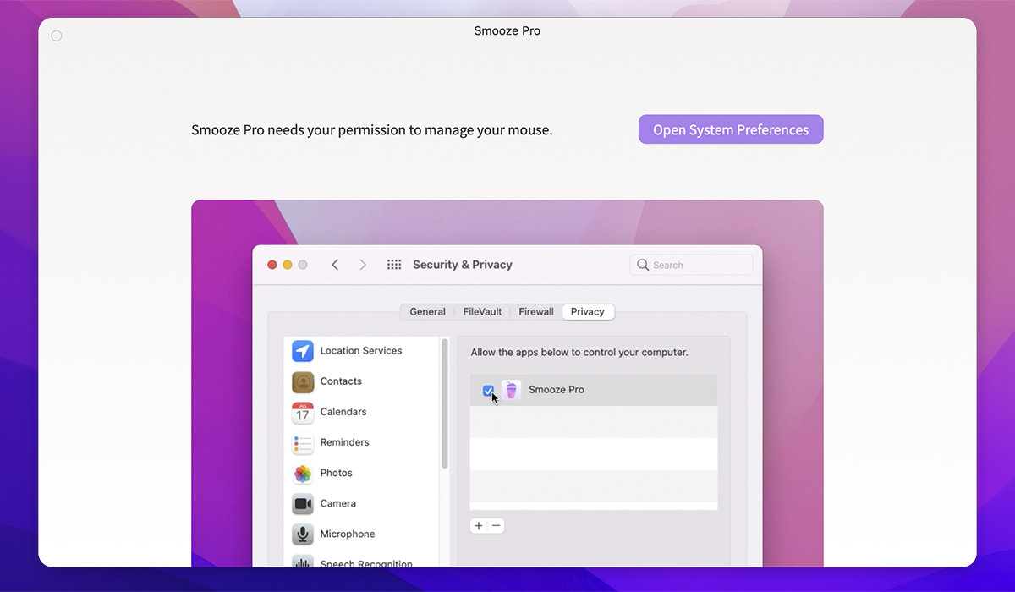Screen dimensions: 1015x592
Task: Uncheck the Smooze Pro permission checkbox
Action: pyautogui.click(x=488, y=390)
